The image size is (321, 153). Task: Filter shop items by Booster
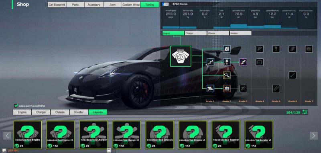click(79, 112)
